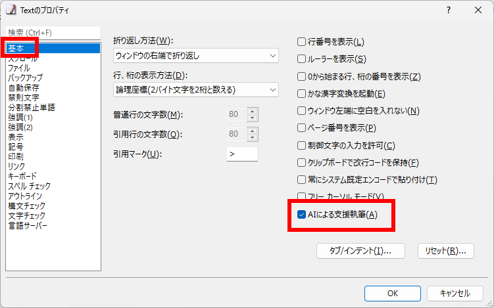Click the 普通行の文字数(M) number field

coord(237,114)
